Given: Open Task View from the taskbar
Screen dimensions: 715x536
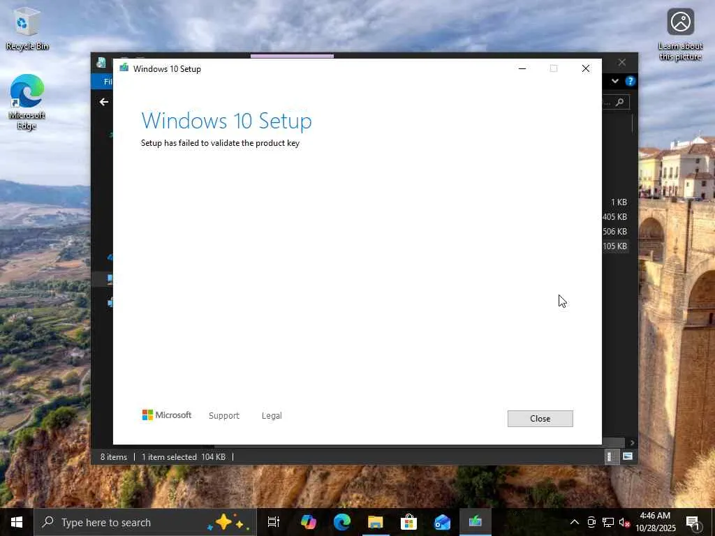Looking at the screenshot, I should (x=274, y=522).
